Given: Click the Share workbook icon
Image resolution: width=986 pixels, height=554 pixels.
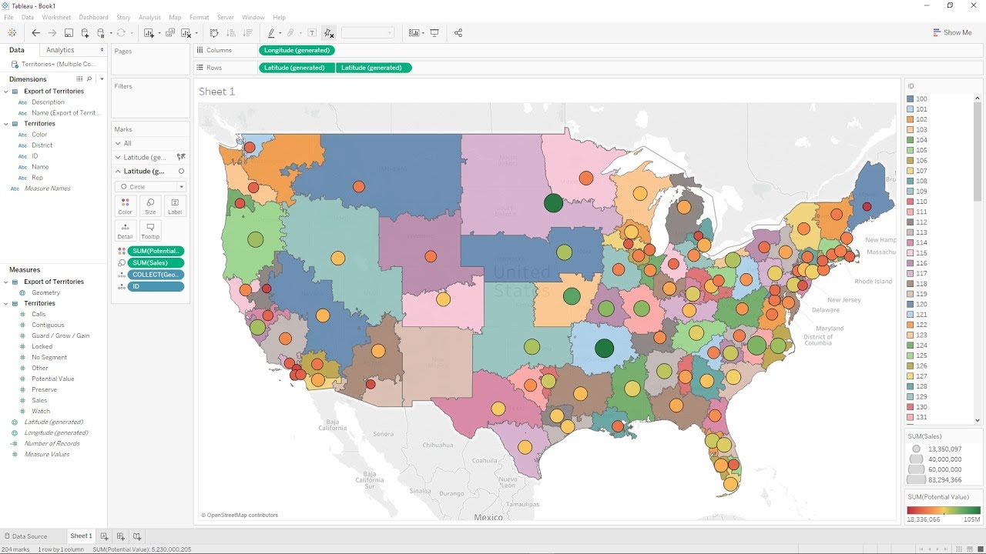Looking at the screenshot, I should click(x=458, y=33).
